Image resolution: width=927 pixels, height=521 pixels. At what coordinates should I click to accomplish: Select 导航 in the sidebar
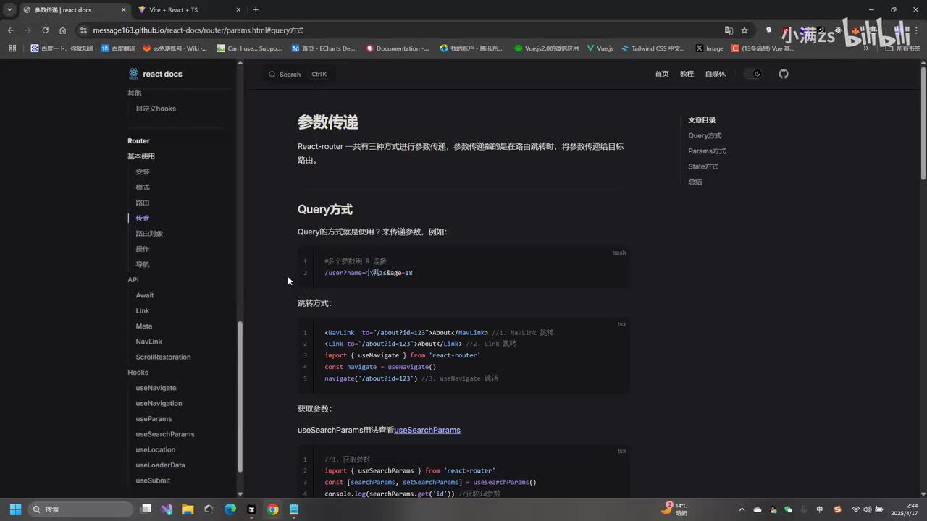pyautogui.click(x=143, y=264)
